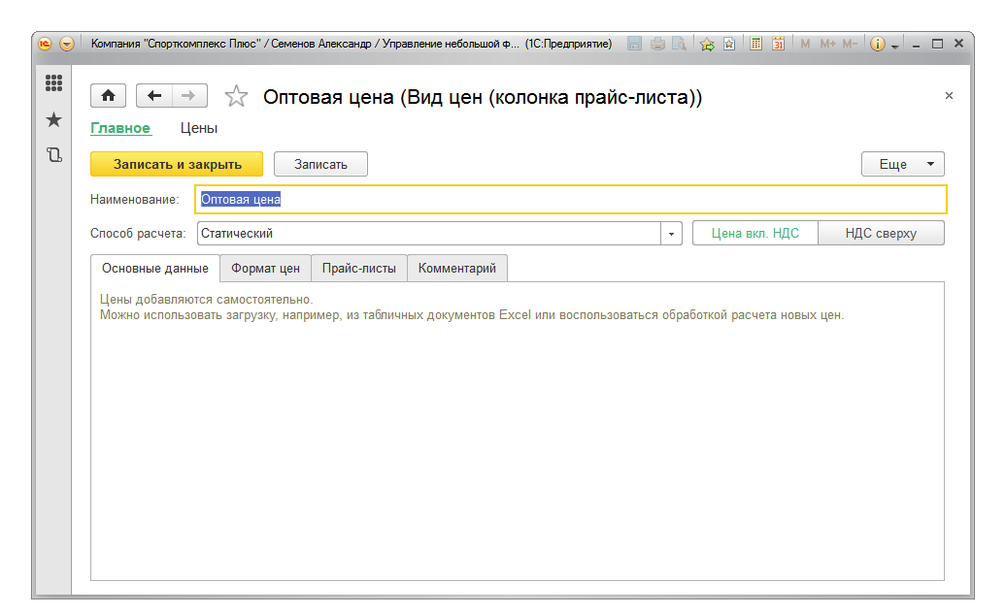The image size is (1006, 614).
Task: Click Записать и закрыть button
Action: (177, 164)
